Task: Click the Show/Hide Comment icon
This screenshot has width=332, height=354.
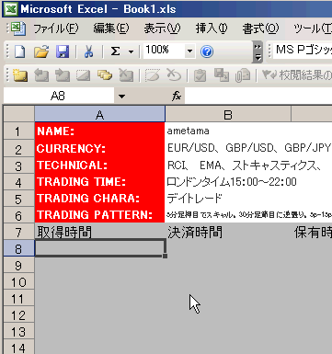Action: (83, 75)
